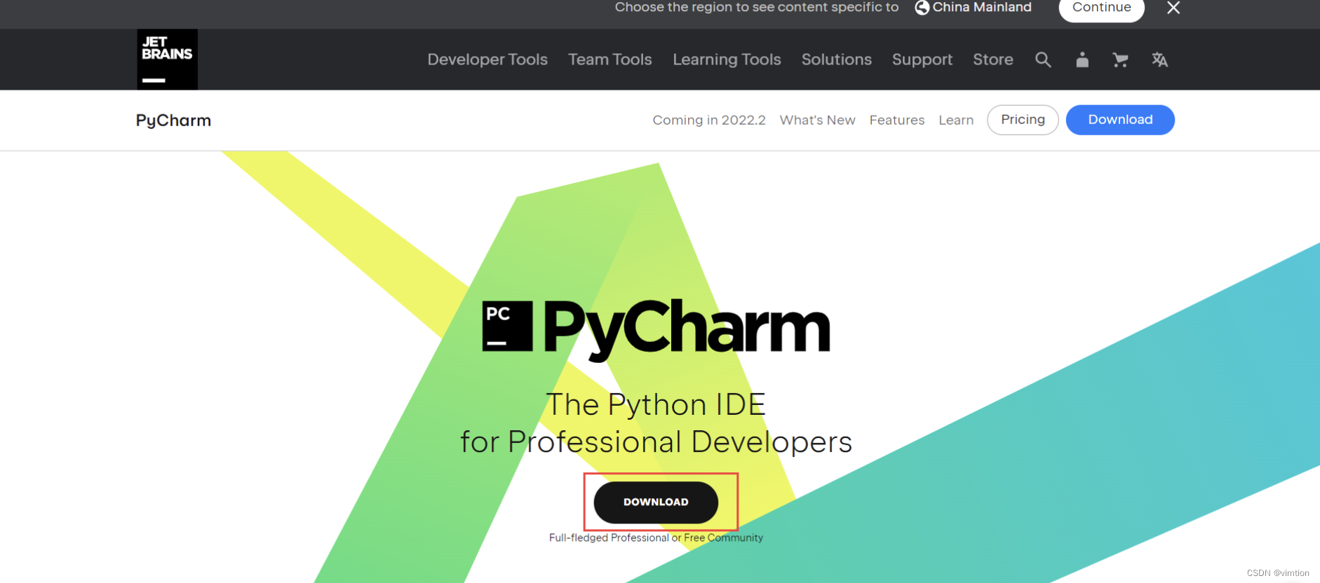Viewport: 1320px width, 583px height.
Task: Click the language translation icon
Action: 1159,60
